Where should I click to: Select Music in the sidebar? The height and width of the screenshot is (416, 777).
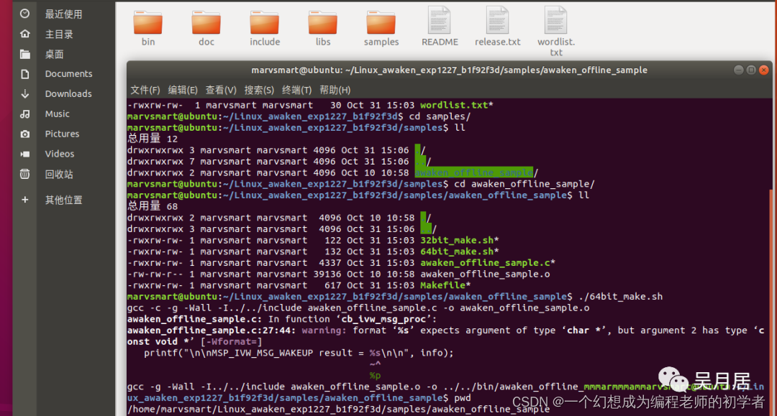point(58,114)
